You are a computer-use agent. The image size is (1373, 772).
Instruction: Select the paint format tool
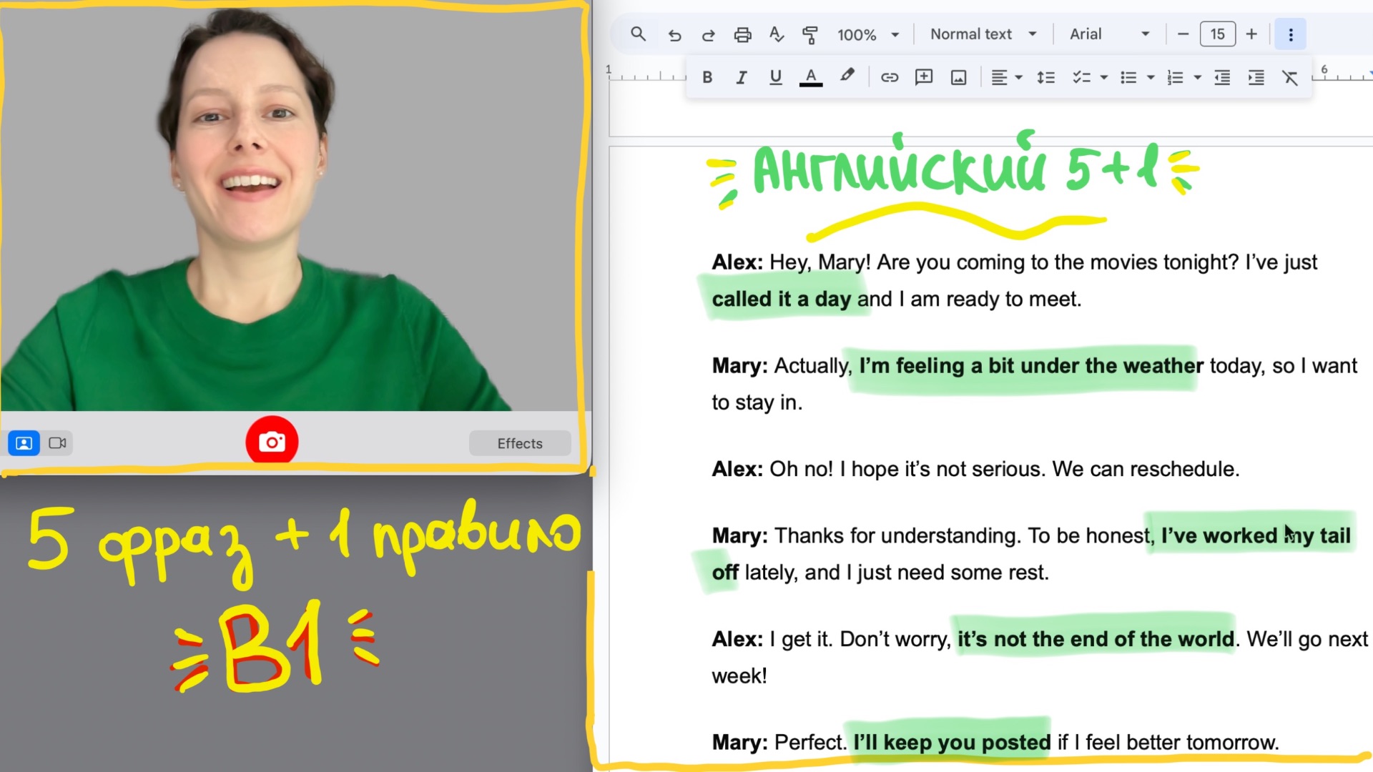pos(810,34)
